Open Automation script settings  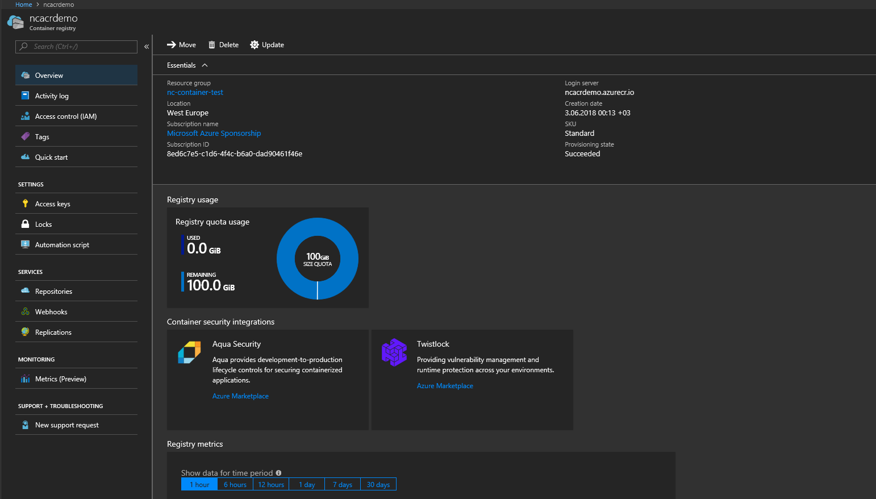(x=76, y=244)
